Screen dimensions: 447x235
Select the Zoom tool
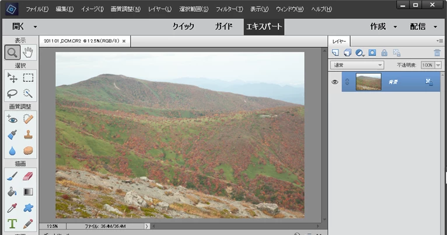pos(12,53)
